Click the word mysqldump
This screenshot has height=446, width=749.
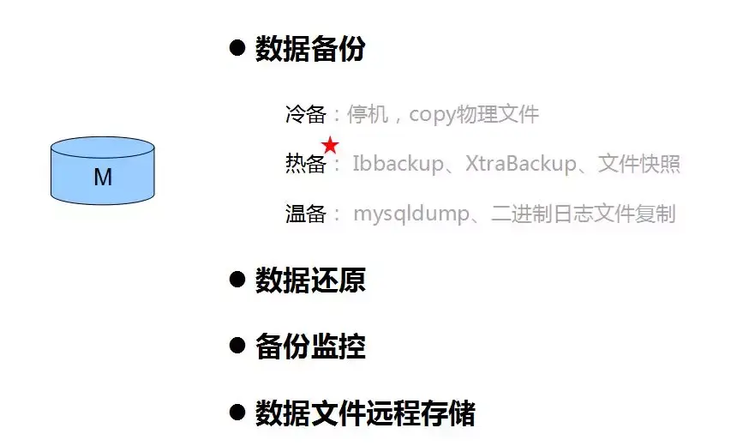(x=411, y=214)
